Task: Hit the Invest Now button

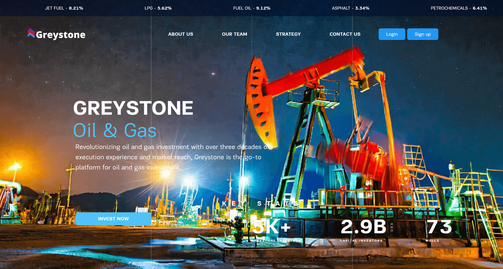Action: tap(113, 219)
